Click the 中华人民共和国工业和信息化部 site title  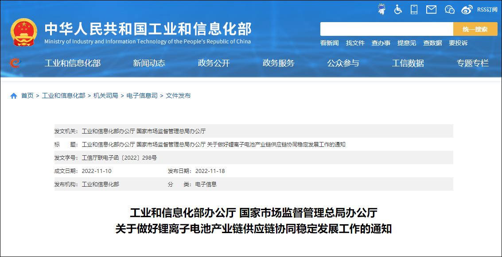tap(148, 29)
